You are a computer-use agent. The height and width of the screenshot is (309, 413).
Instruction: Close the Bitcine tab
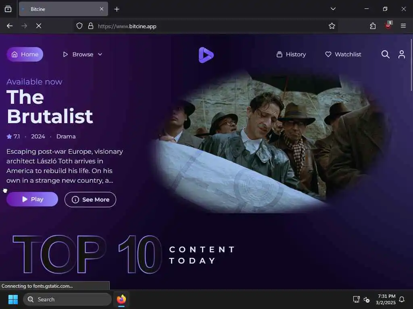pyautogui.click(x=102, y=9)
